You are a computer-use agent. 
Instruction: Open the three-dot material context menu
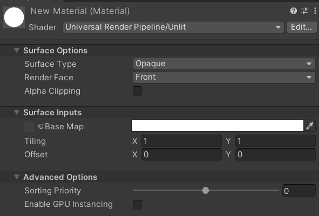click(315, 11)
